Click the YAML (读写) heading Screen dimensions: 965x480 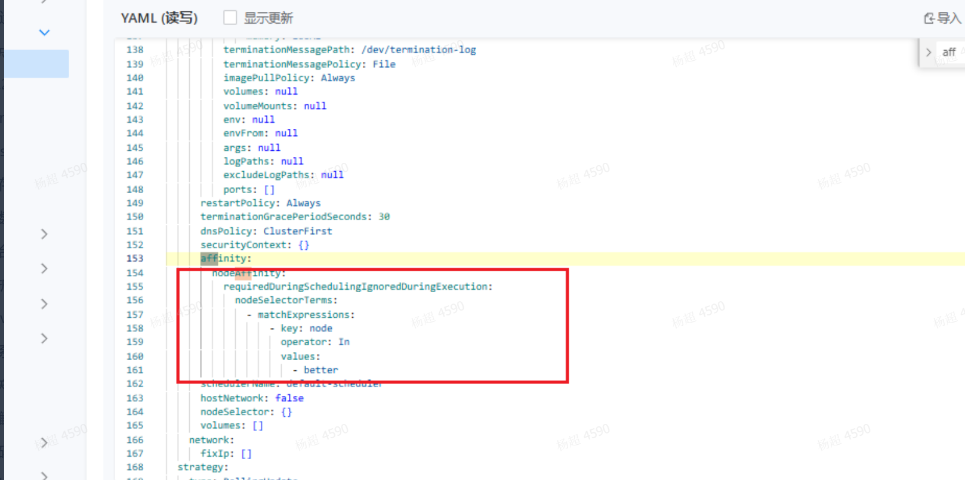click(x=159, y=18)
